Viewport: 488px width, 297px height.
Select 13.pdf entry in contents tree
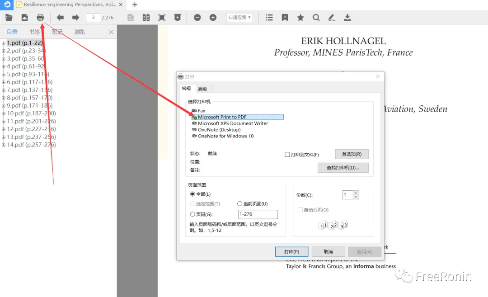(x=32, y=137)
